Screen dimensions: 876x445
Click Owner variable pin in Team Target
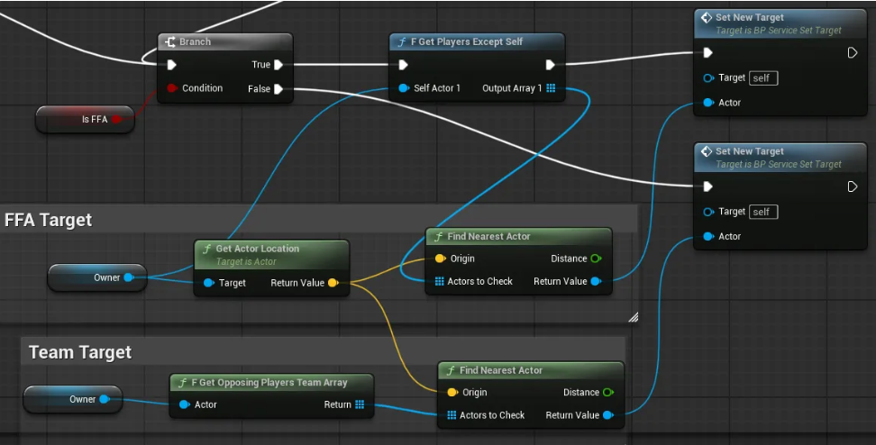(x=104, y=399)
